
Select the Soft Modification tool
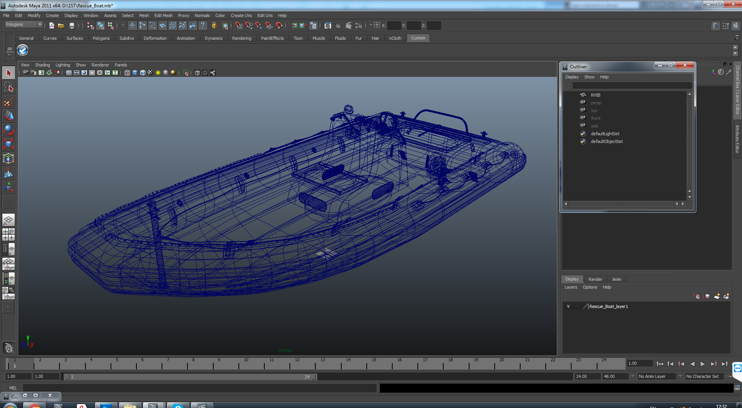[9, 173]
